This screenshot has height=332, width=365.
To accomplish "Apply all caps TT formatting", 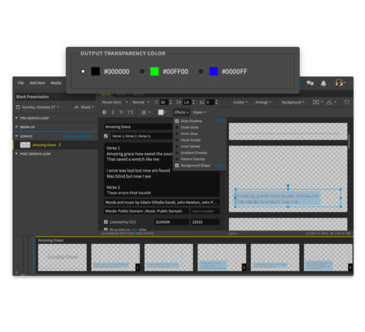I will point(130,113).
